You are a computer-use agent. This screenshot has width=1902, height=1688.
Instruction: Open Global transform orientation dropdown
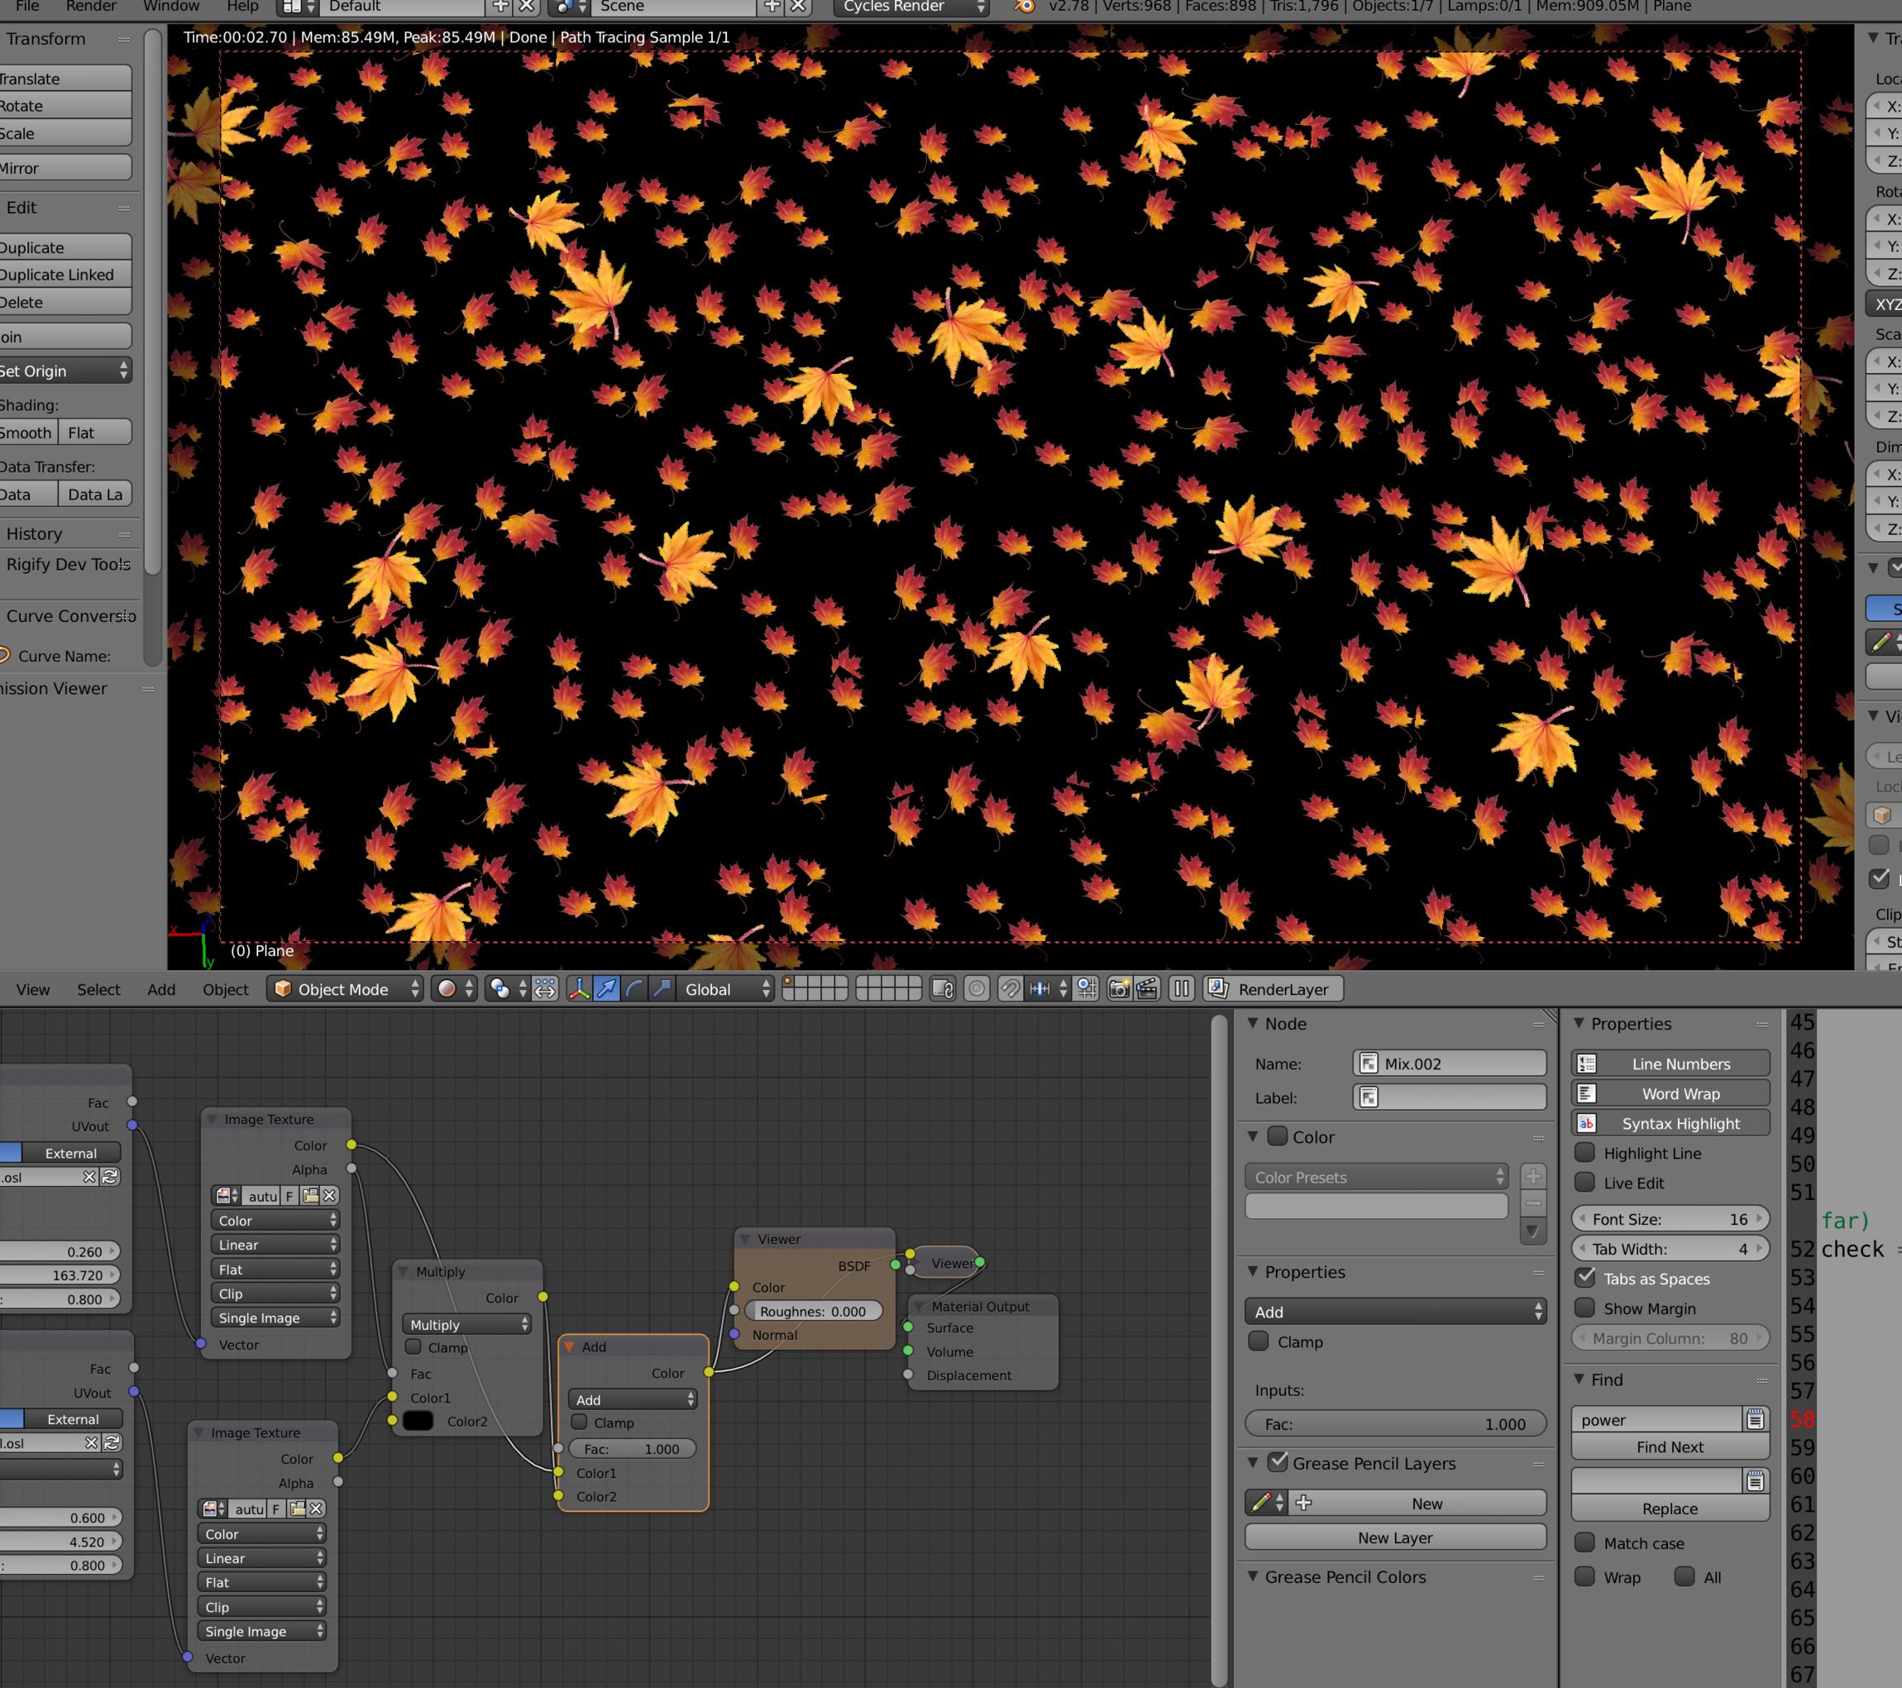pyautogui.click(x=726, y=989)
